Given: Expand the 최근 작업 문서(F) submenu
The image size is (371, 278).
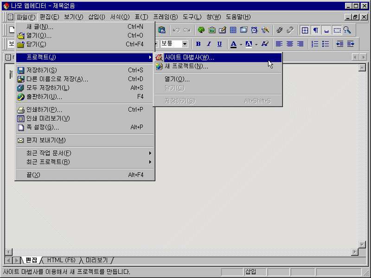Looking at the screenshot, I should pos(85,153).
